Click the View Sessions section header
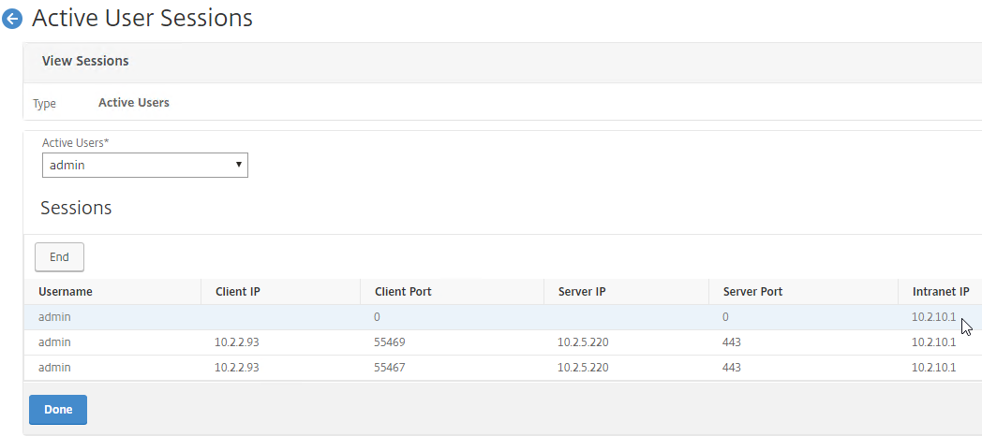This screenshot has width=982, height=436. 84,61
